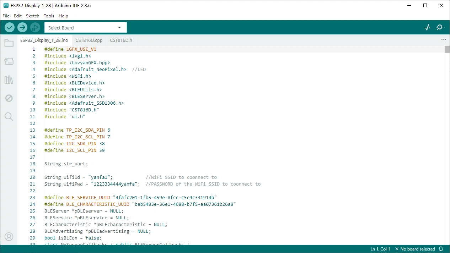Screen dimensions: 450x253
Task: Open the Sketchbook folder sidebar icon
Action: click(9, 43)
